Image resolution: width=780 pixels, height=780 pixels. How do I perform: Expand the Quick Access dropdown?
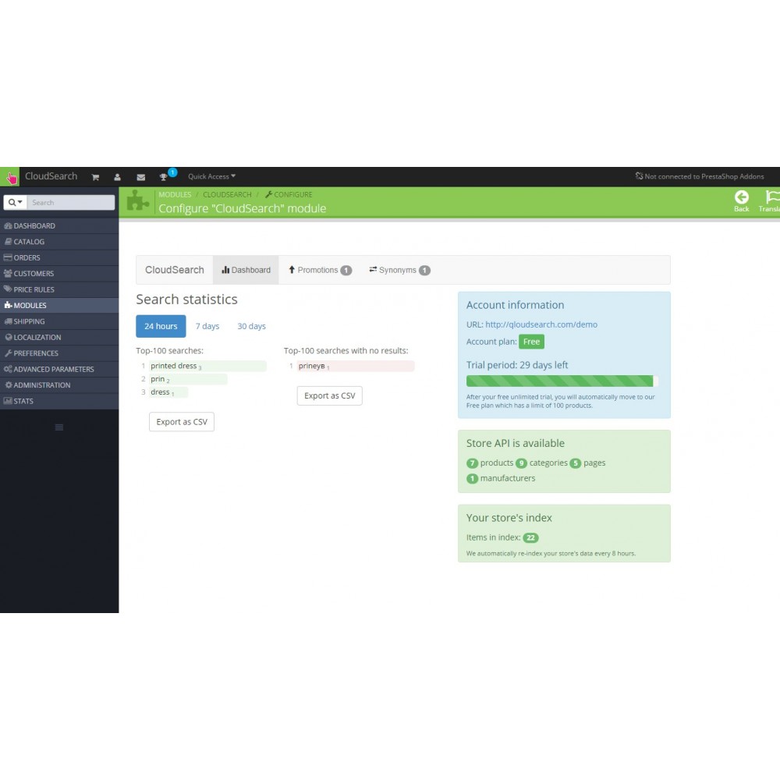tap(212, 176)
